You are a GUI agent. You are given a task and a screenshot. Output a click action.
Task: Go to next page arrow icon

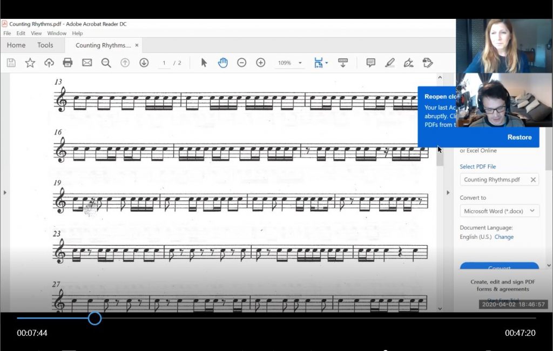144,63
